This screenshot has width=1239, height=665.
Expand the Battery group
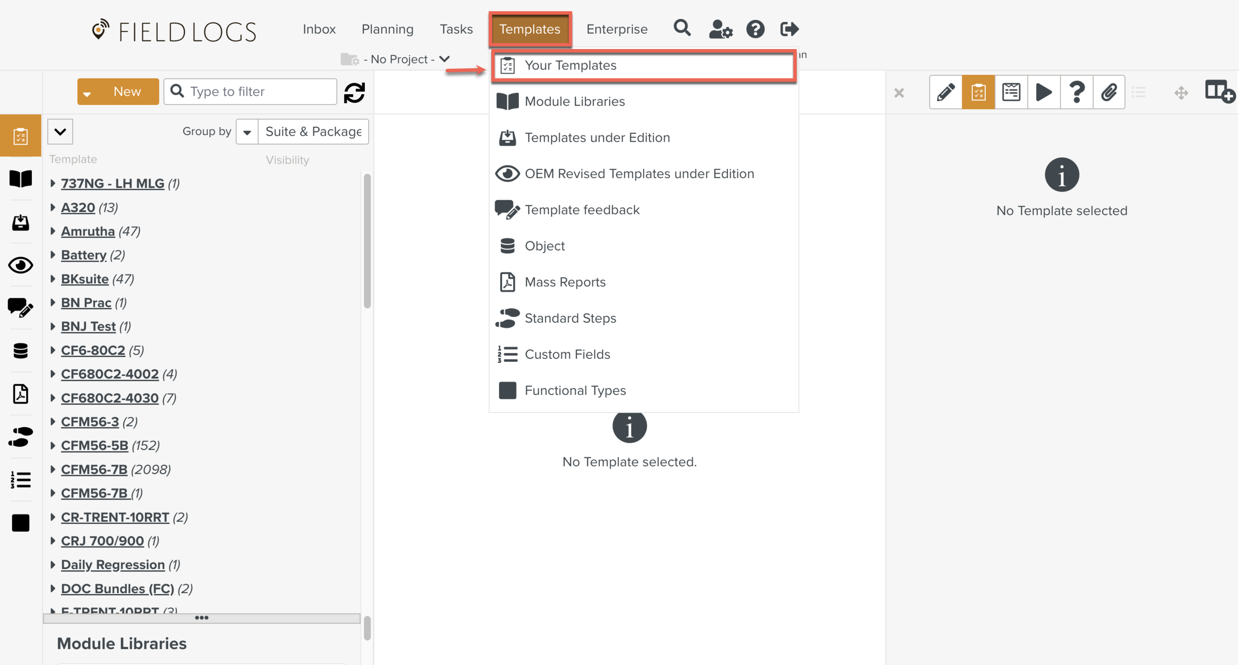coord(53,255)
